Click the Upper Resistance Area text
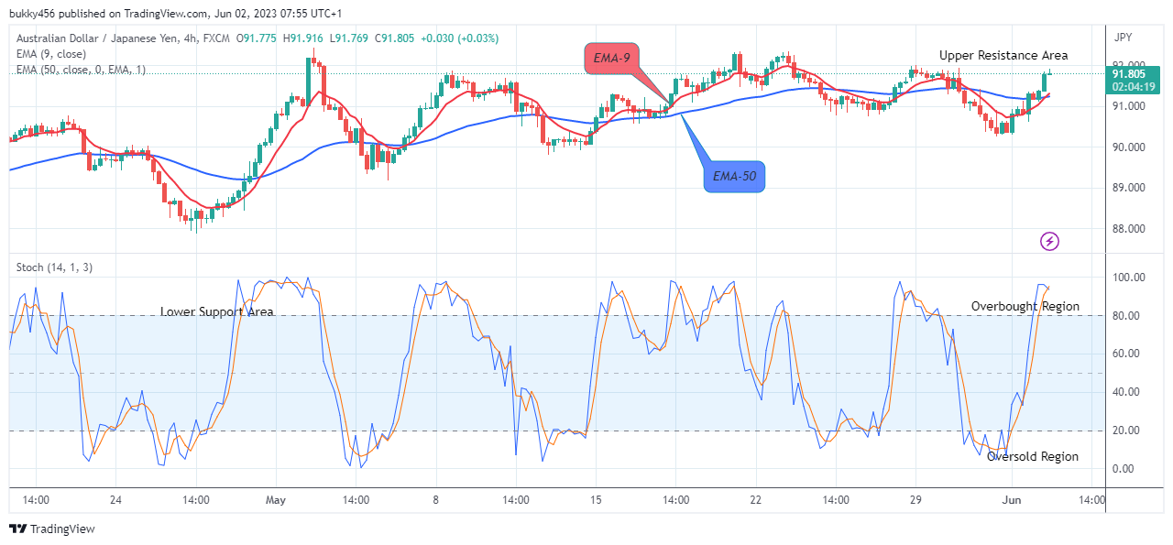 [x=1003, y=56]
